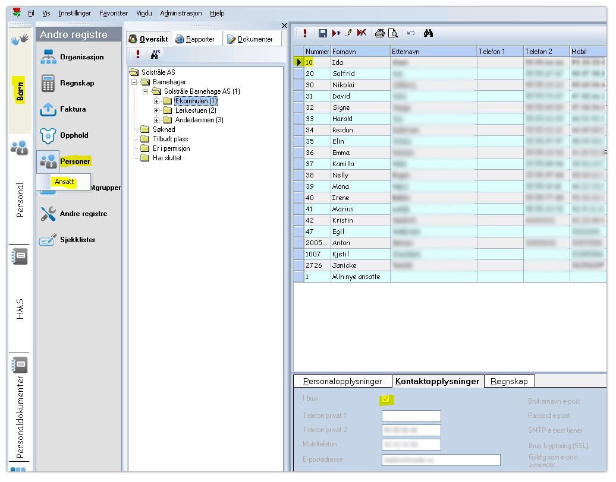Click the red exclamation icon above the table
The height and width of the screenshot is (482, 616).
pos(305,33)
